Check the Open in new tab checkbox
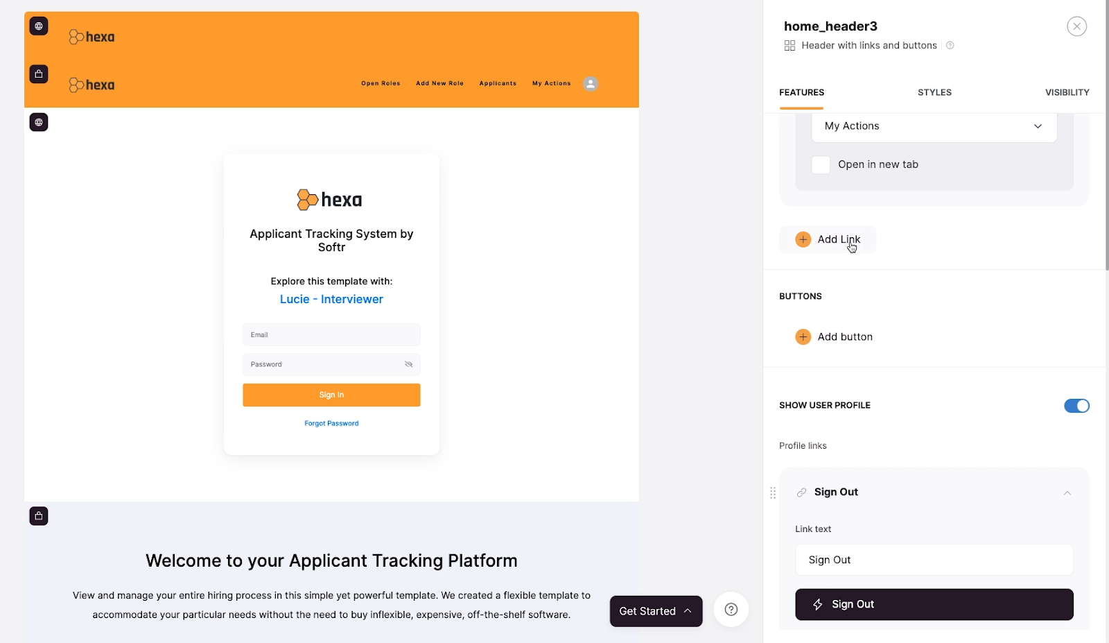The width and height of the screenshot is (1109, 643). pos(821,165)
